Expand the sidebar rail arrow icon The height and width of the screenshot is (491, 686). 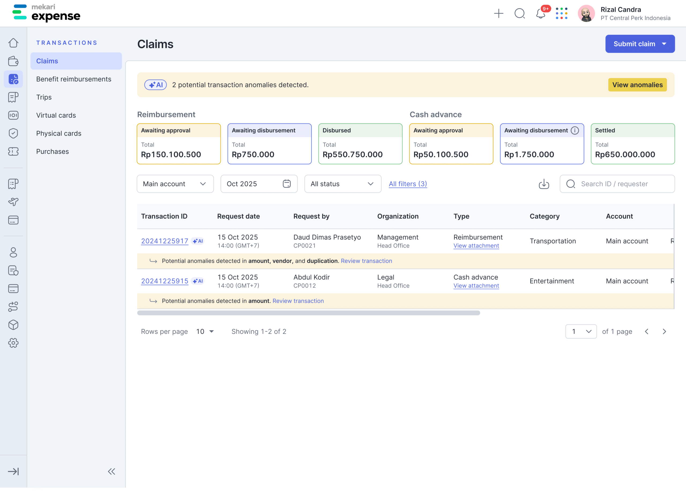pos(13,471)
